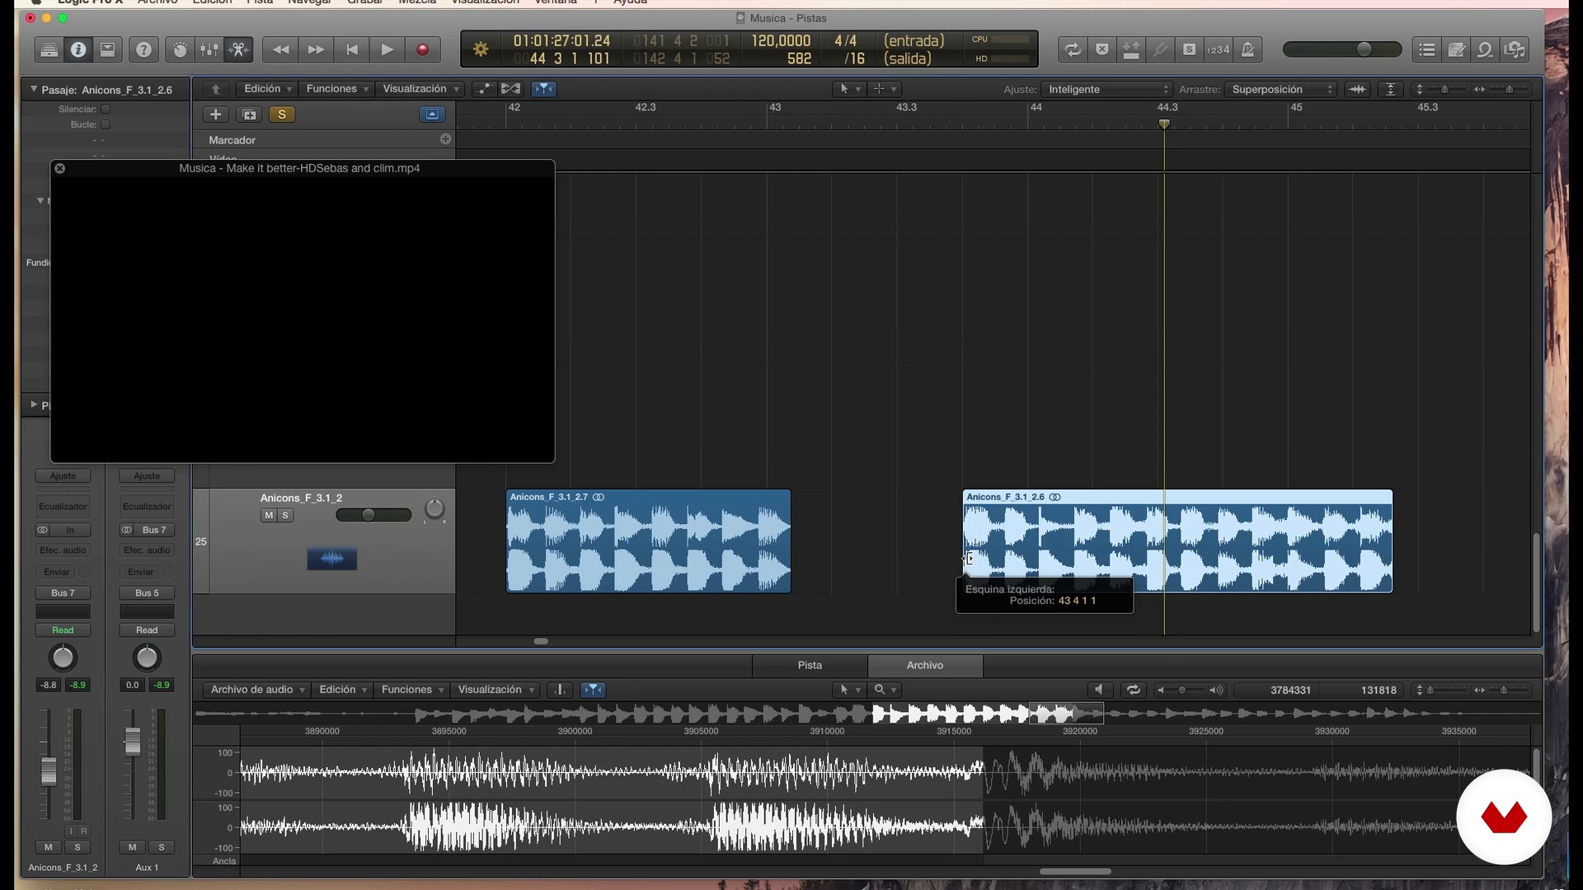Toggle Catch playhead button in tracks area
1583x890 pixels.
click(544, 89)
